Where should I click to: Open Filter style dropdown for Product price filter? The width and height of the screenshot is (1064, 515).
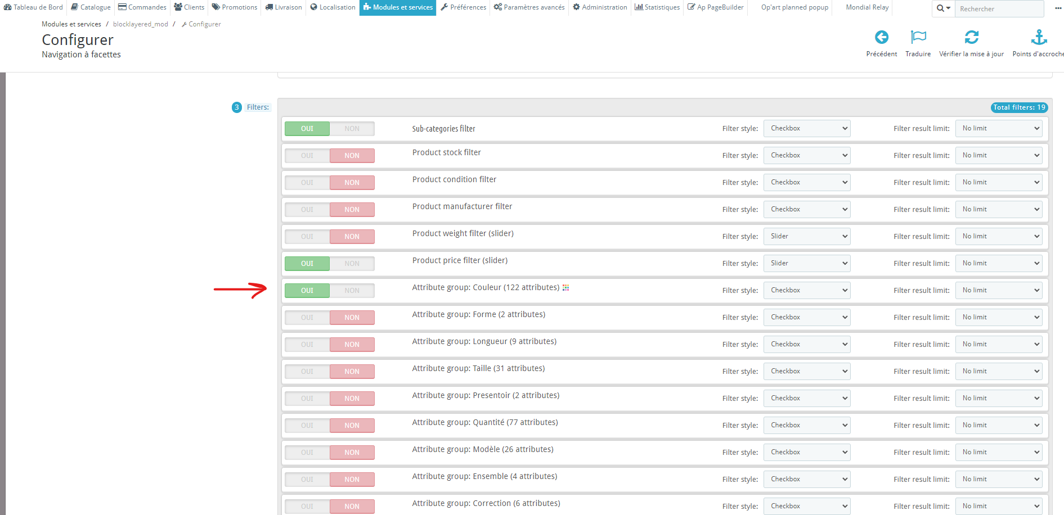tap(807, 263)
